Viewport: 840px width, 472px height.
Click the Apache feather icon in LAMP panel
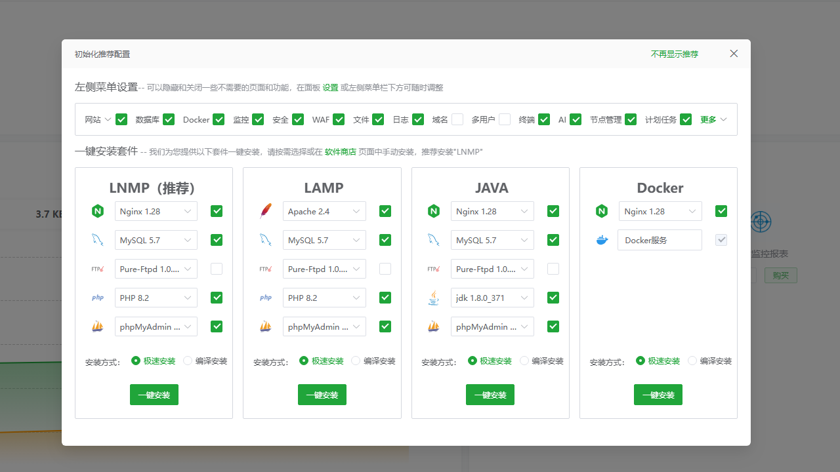pyautogui.click(x=266, y=211)
